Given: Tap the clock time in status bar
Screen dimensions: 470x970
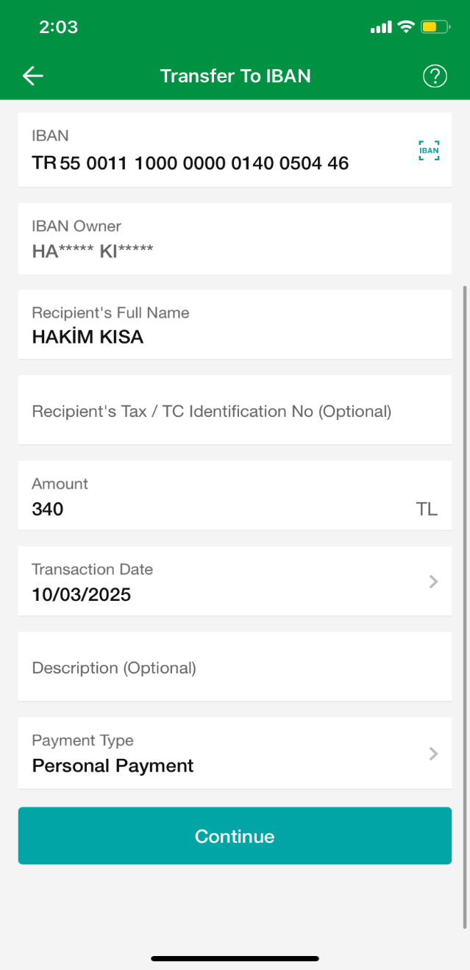Looking at the screenshot, I should (58, 27).
